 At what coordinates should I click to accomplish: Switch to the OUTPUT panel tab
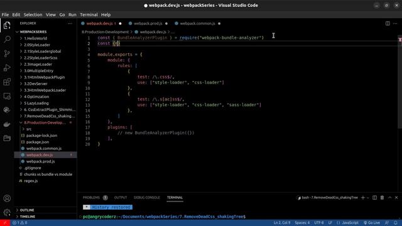pos(121,198)
